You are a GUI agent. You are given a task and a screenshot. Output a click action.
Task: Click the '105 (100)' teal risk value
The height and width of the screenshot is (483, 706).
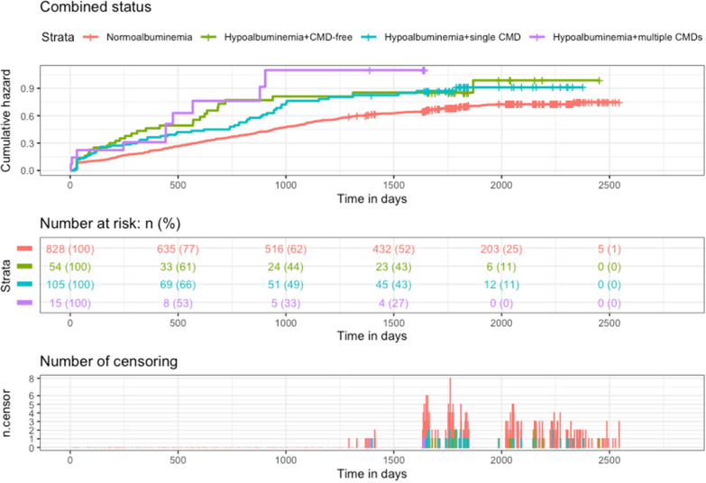(x=70, y=286)
